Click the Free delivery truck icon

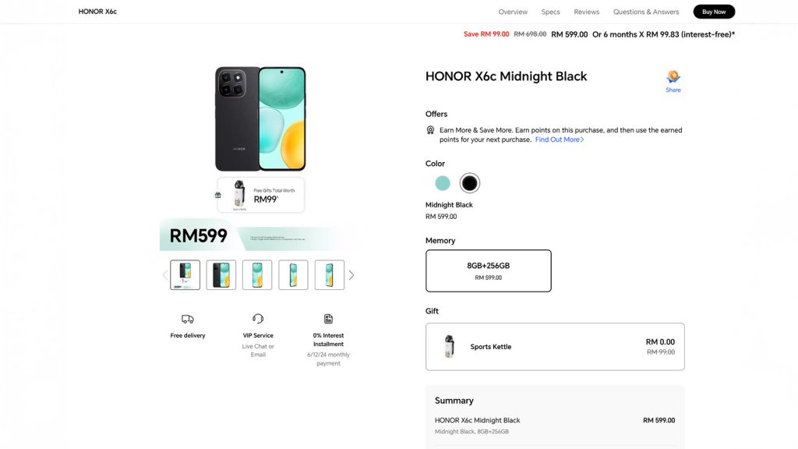click(188, 319)
